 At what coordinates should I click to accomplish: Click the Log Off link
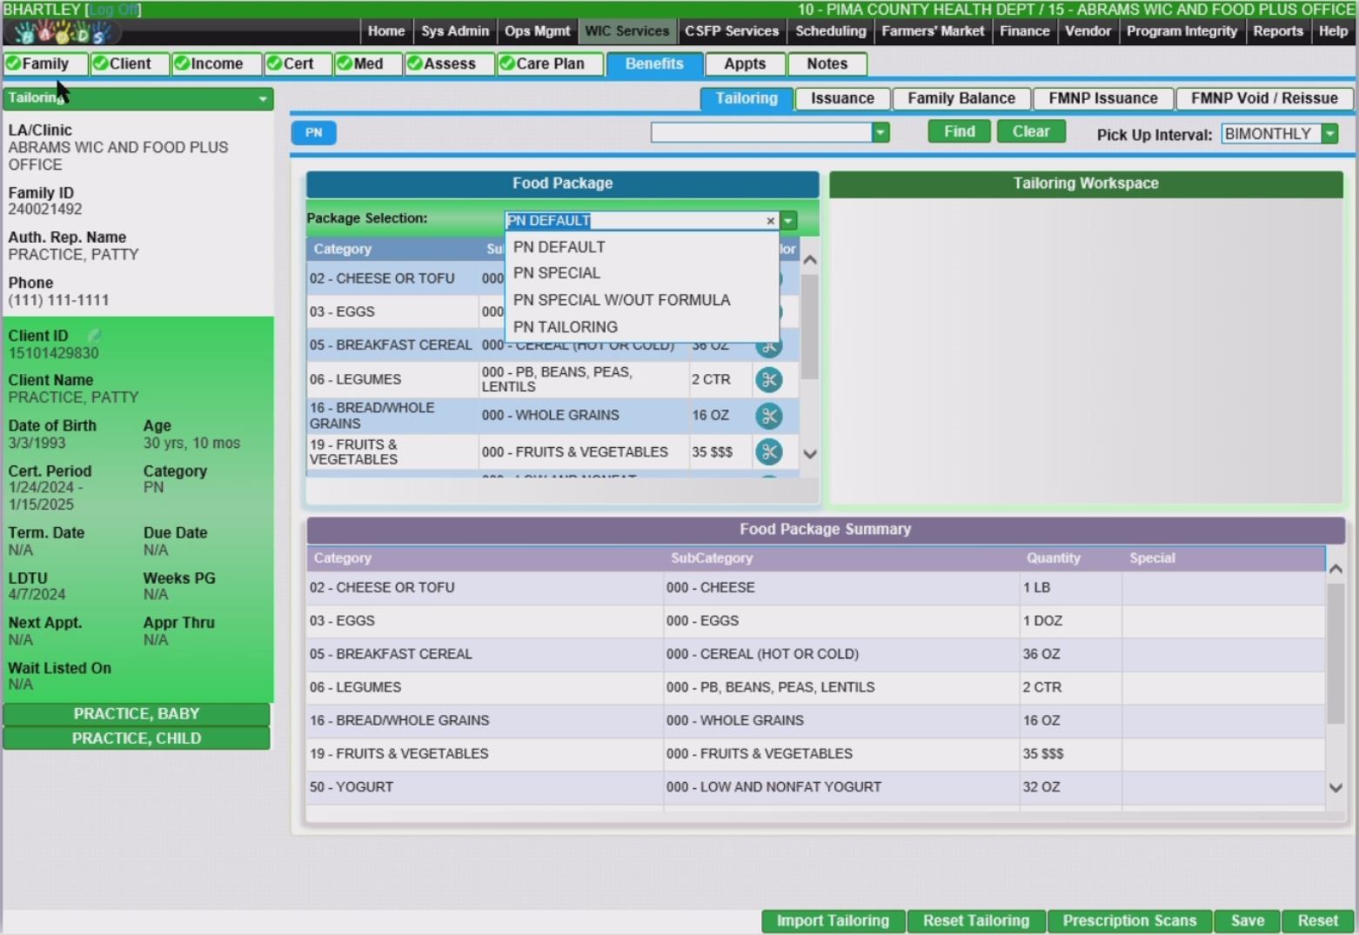pos(114,10)
